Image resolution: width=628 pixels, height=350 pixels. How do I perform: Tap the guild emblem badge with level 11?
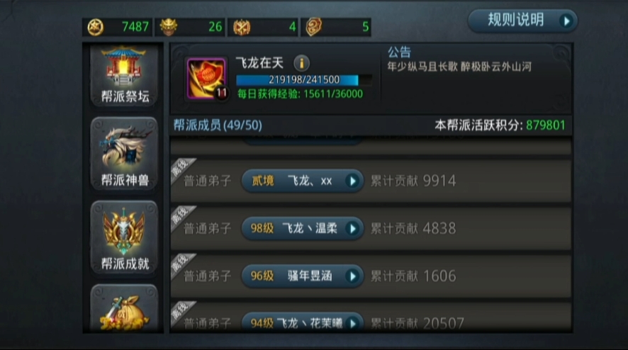(206, 79)
